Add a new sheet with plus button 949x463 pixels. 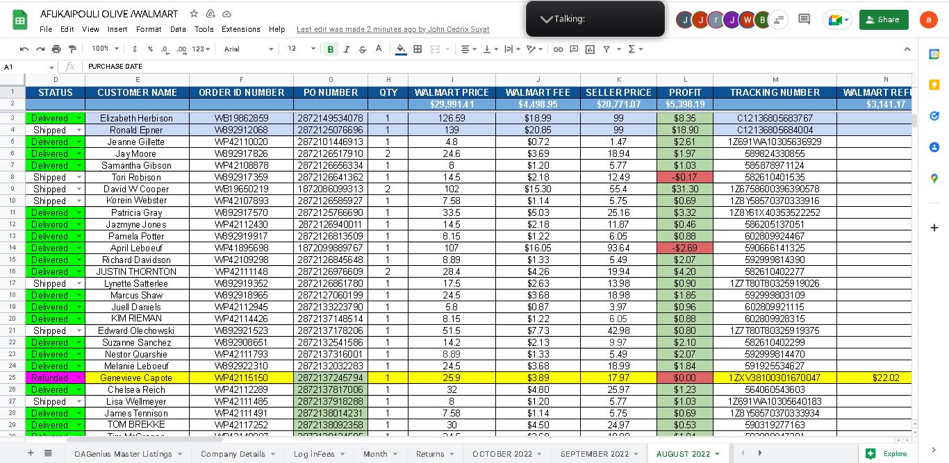(30, 453)
